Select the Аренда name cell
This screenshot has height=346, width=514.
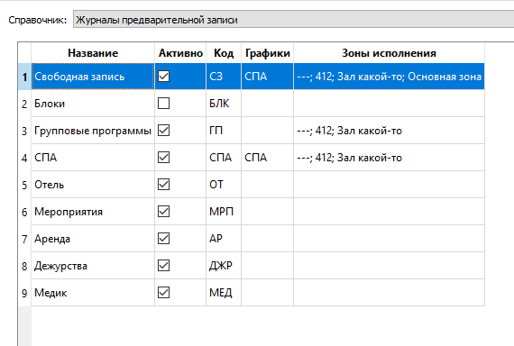[93, 239]
